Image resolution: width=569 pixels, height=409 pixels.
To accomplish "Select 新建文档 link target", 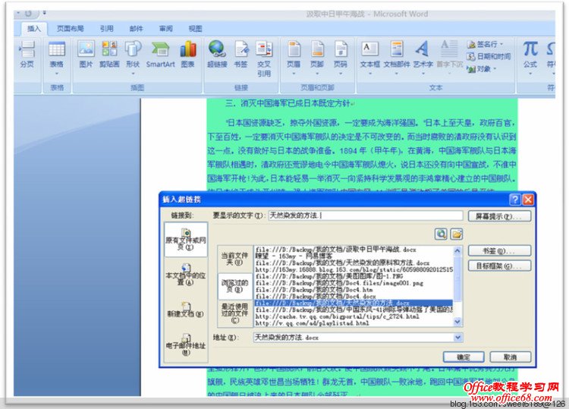I will (186, 310).
